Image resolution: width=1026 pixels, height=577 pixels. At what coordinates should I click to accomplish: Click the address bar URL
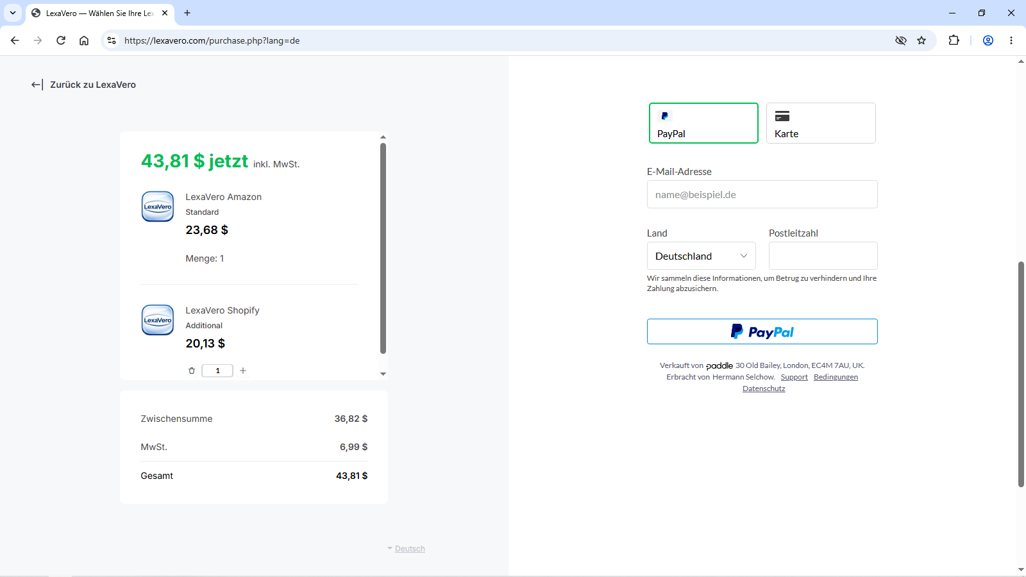212,40
